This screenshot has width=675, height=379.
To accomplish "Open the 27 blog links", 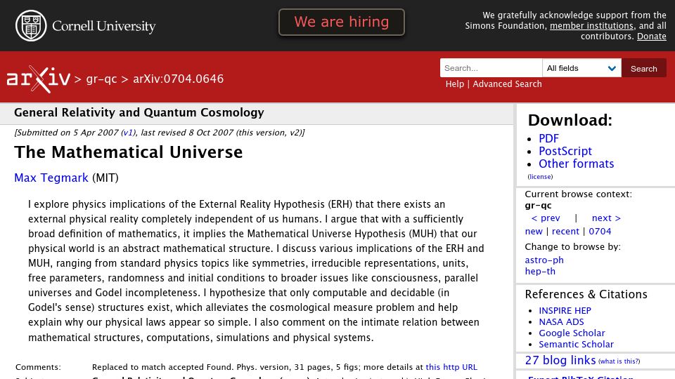I will tap(560, 360).
